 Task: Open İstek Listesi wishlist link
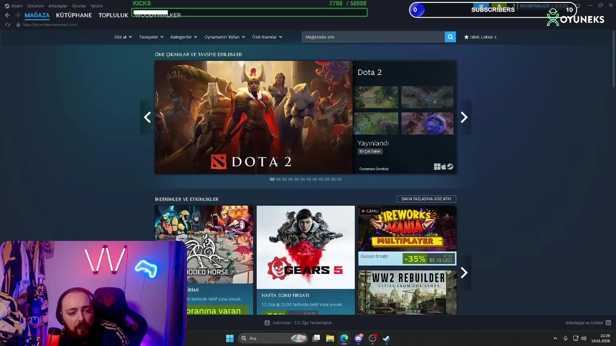tap(480, 37)
